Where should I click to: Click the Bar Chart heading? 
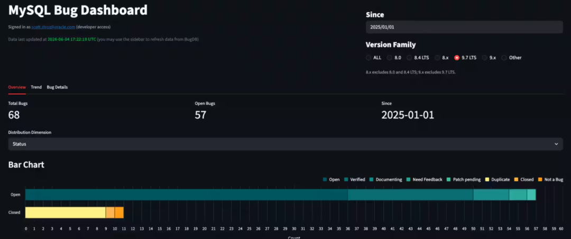[x=26, y=164]
